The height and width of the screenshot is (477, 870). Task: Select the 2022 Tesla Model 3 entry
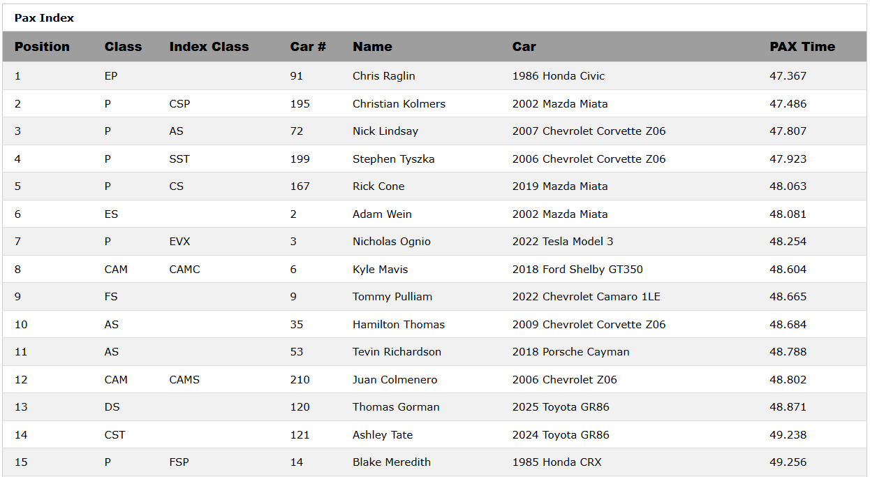(x=563, y=242)
